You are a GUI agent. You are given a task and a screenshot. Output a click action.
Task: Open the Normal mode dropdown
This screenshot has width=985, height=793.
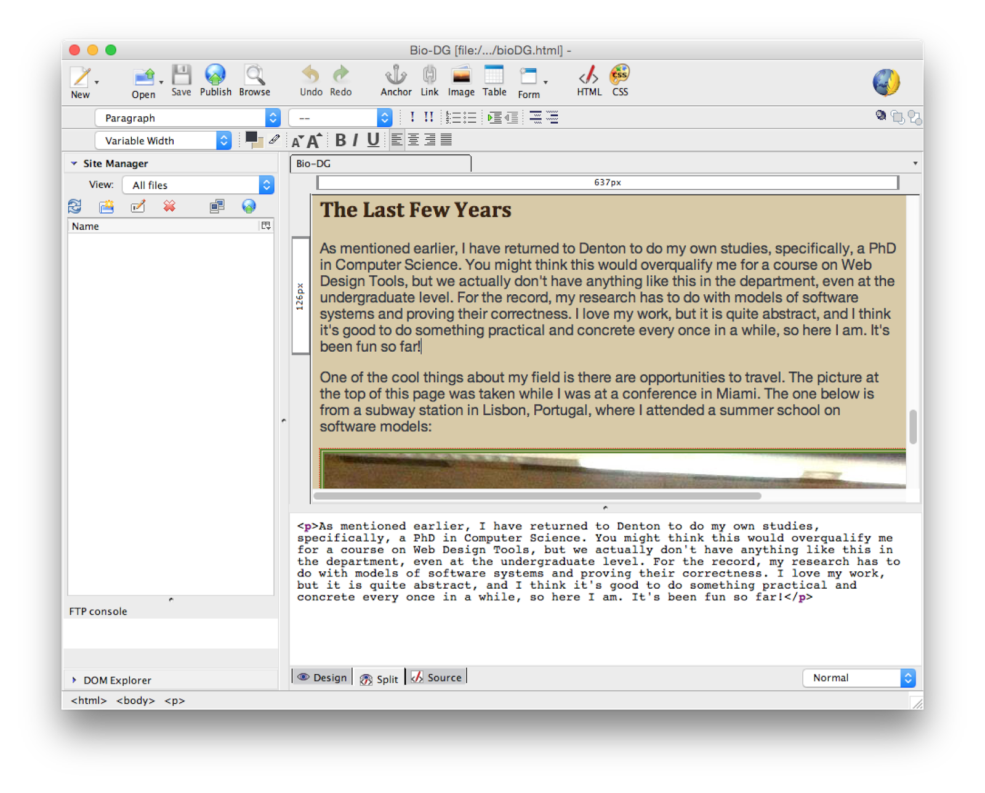click(x=859, y=678)
